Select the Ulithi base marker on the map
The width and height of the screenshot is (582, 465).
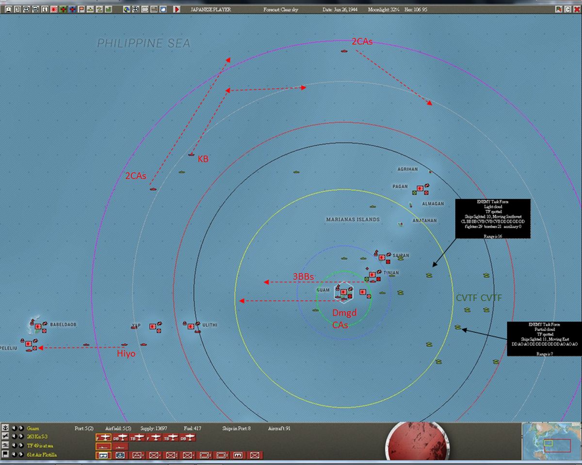tap(191, 326)
